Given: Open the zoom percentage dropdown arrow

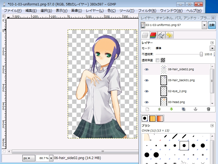Looking at the screenshot, I should tap(51, 158).
